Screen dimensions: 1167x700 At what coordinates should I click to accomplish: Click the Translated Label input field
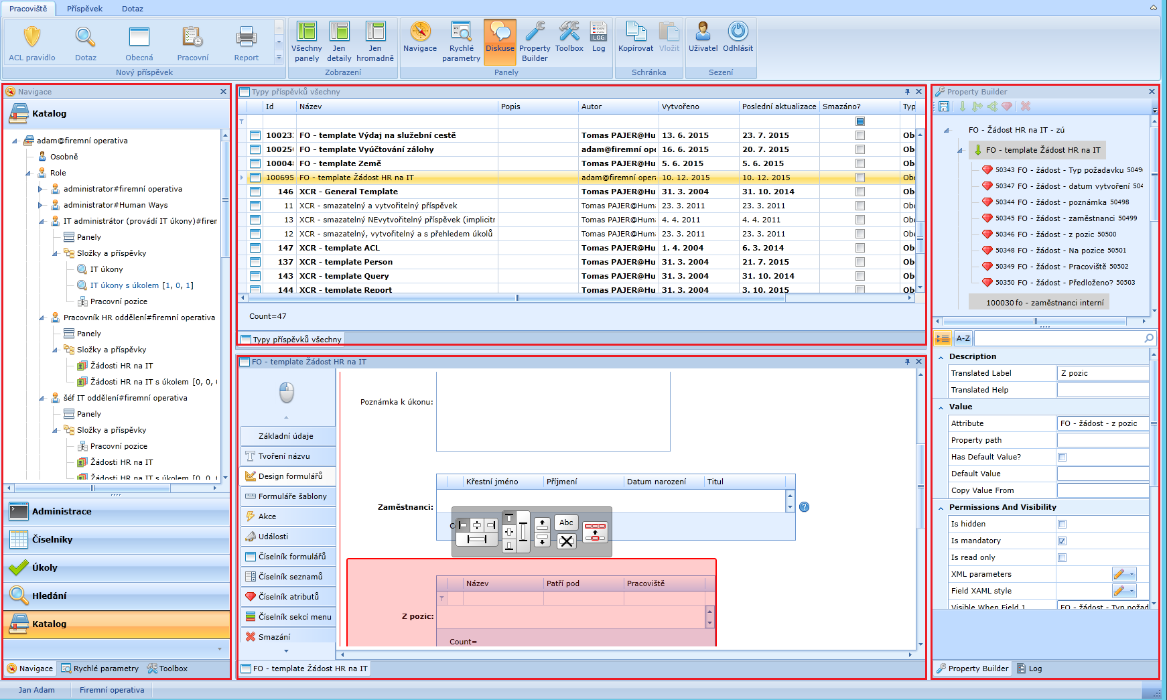click(1102, 374)
